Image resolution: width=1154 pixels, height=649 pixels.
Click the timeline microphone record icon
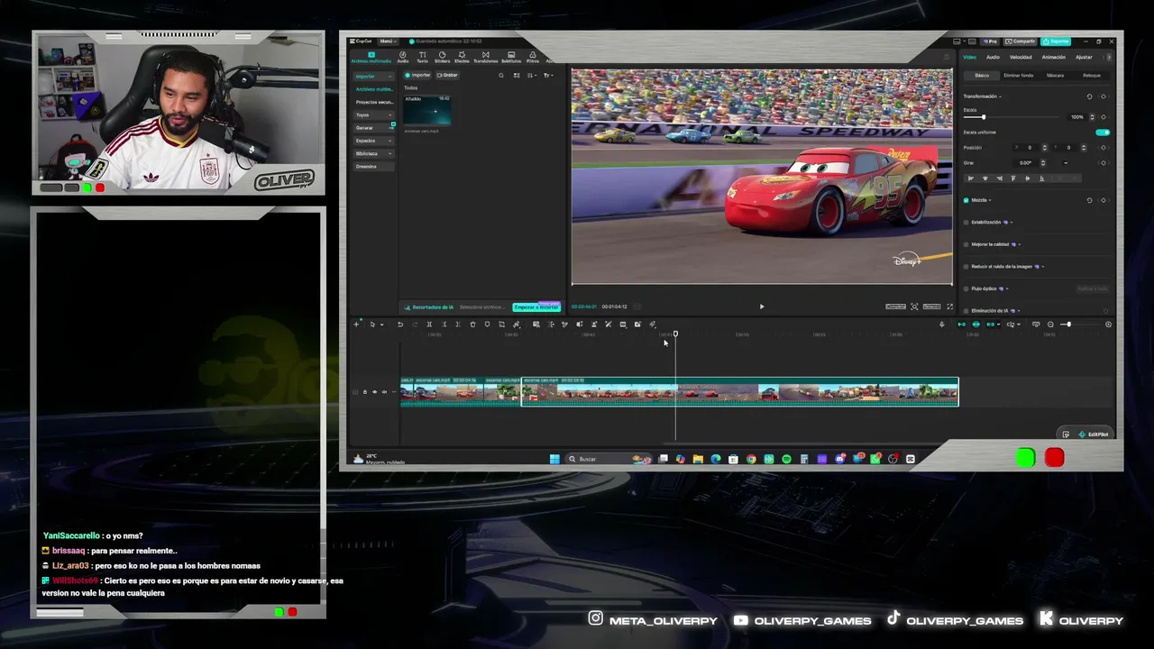point(942,324)
